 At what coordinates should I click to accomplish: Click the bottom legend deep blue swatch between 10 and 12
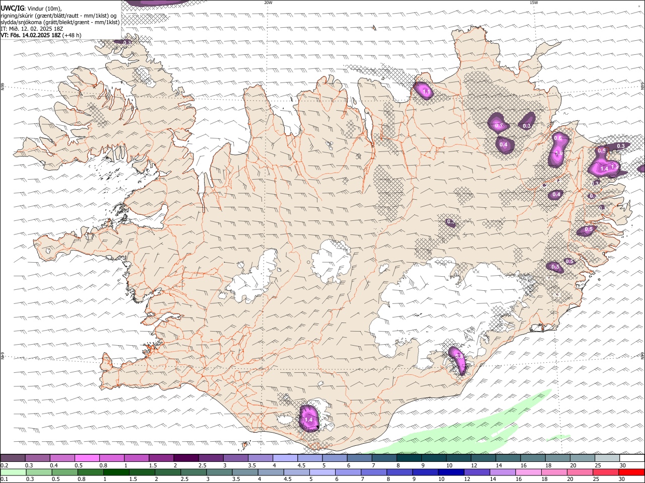450,472
